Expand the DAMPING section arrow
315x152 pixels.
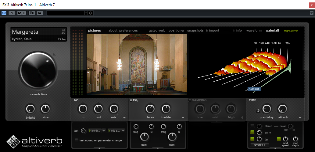coord(242,118)
